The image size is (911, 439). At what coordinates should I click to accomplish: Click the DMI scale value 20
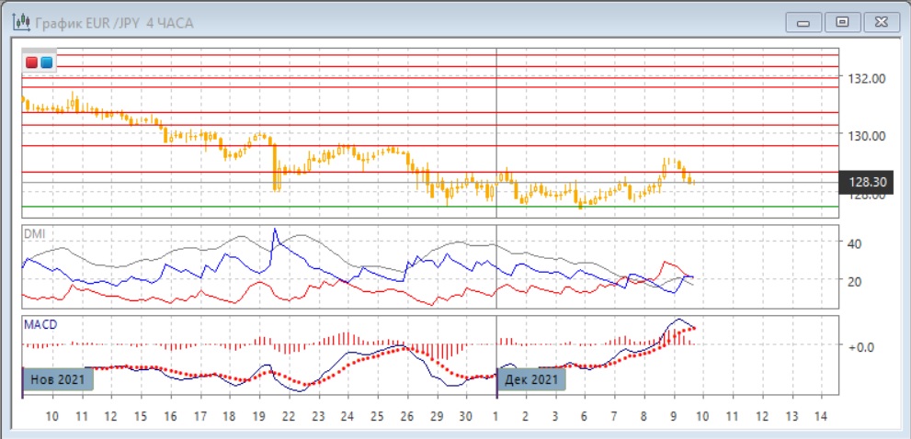[853, 281]
